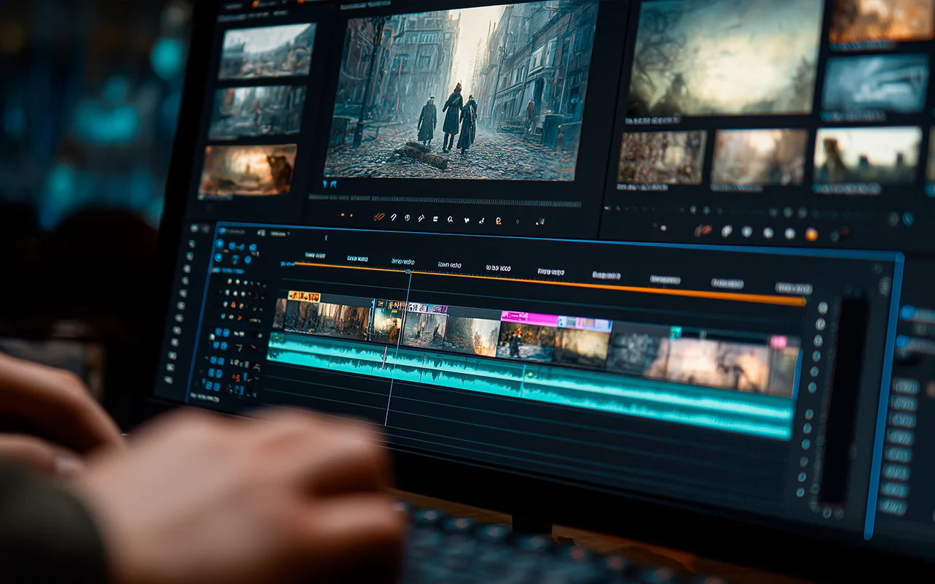Toggle the top round button right of the timeline
The image size is (935, 584).
pos(823,308)
